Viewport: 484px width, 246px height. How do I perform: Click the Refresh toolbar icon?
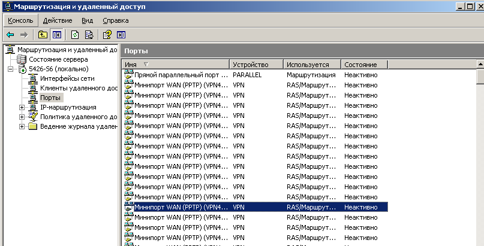(75, 35)
